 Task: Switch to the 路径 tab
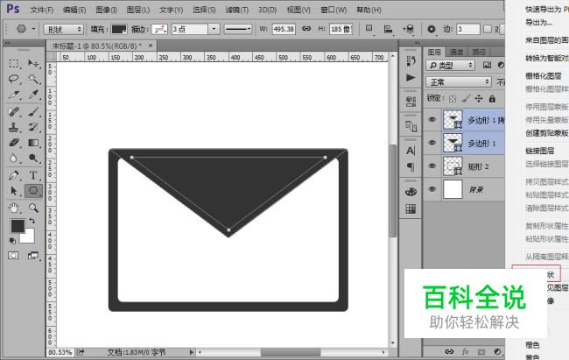479,53
